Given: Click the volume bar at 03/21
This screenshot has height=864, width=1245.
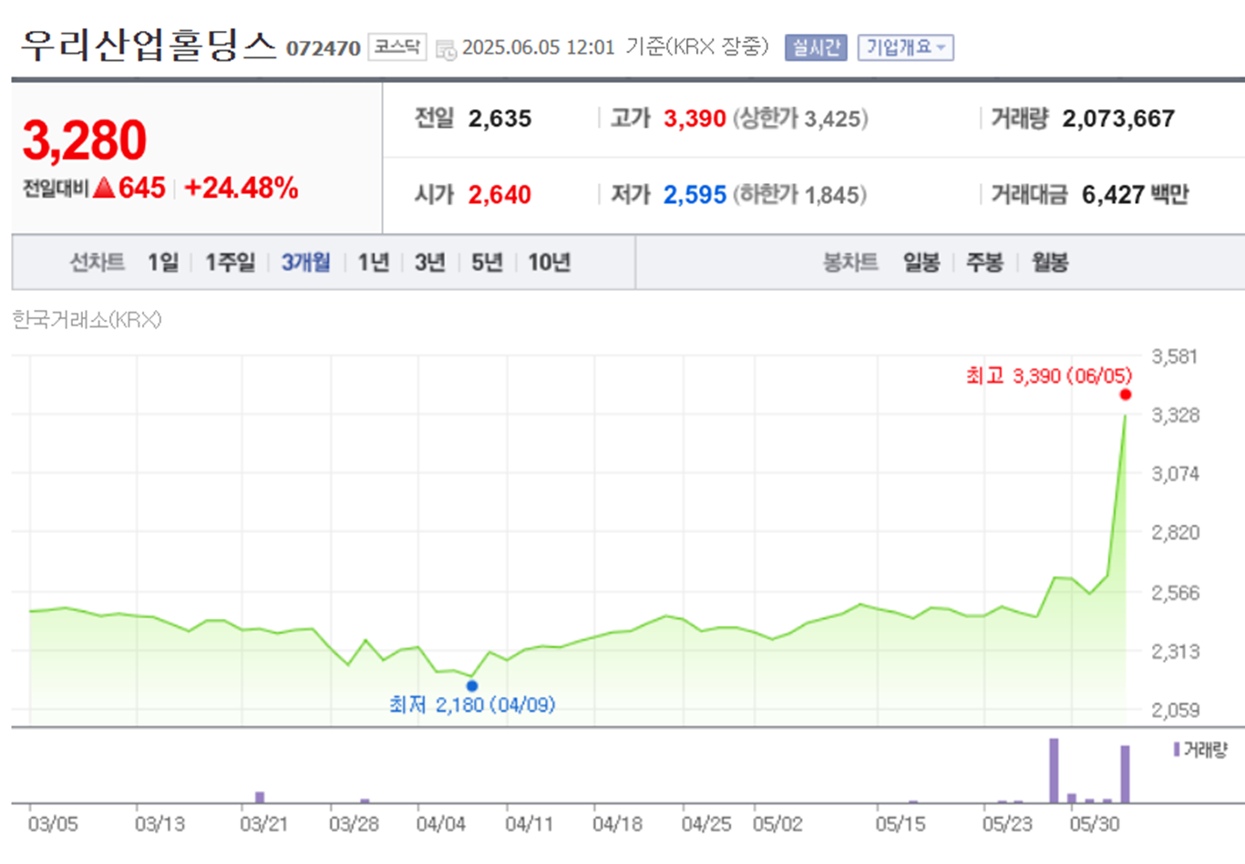Looking at the screenshot, I should (260, 797).
